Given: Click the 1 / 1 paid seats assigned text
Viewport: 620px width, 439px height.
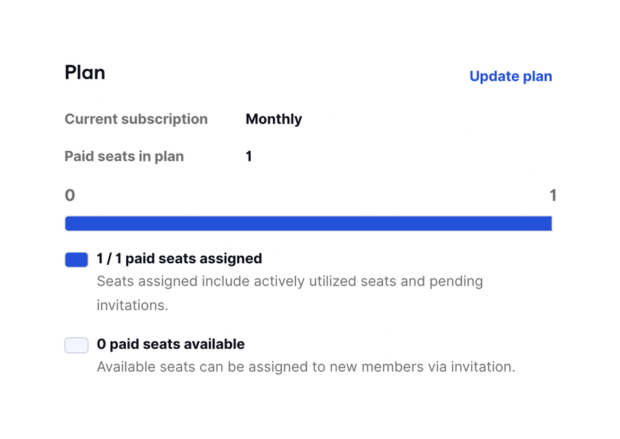Looking at the screenshot, I should point(180,258).
